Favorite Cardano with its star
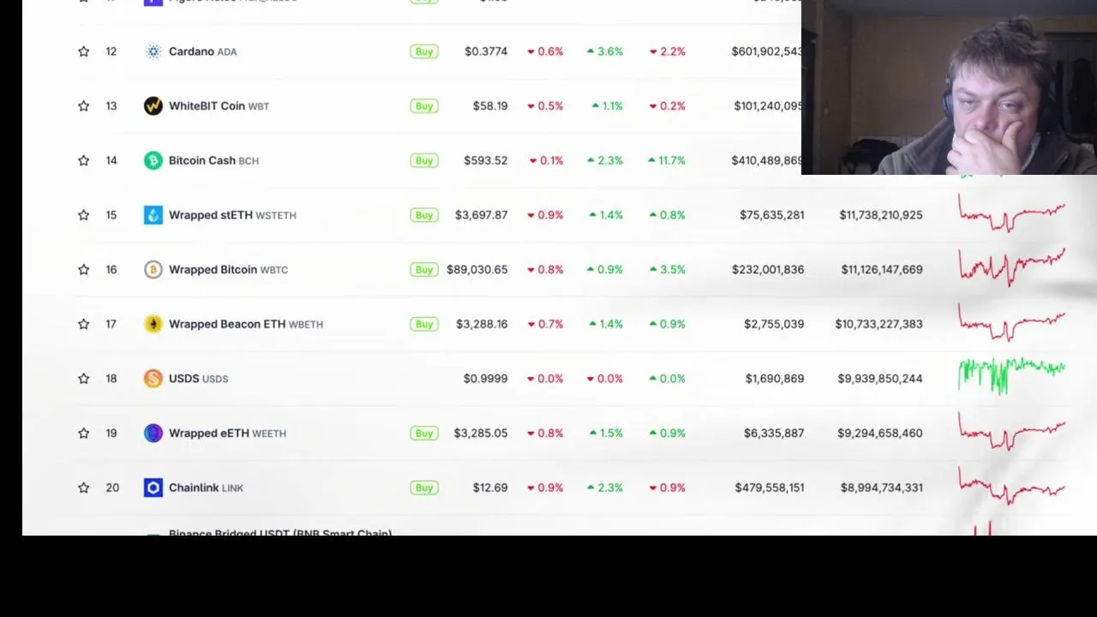This screenshot has height=617, width=1097. [83, 51]
